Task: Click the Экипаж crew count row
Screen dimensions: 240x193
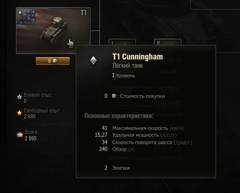Action: pyautogui.click(x=117, y=168)
